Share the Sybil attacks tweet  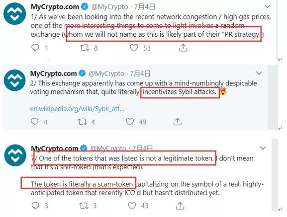pyautogui.click(x=178, y=122)
